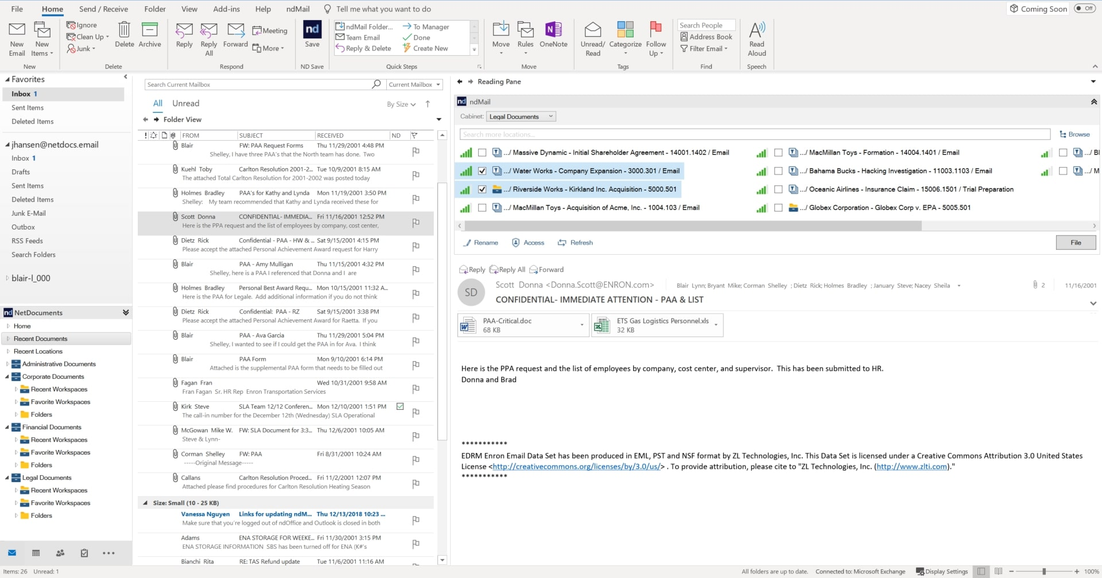The height and width of the screenshot is (578, 1102).
Task: Click the File button in ndMail pane
Action: (x=1076, y=243)
